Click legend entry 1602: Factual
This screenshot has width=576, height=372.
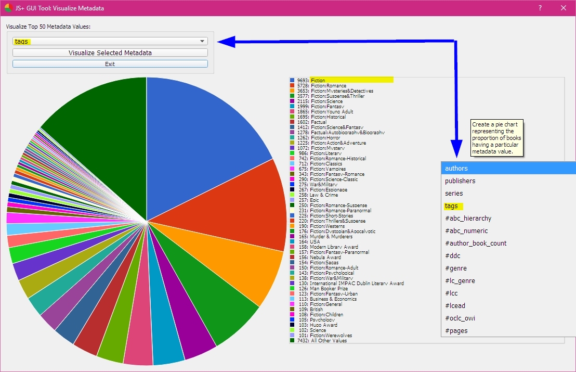point(312,122)
